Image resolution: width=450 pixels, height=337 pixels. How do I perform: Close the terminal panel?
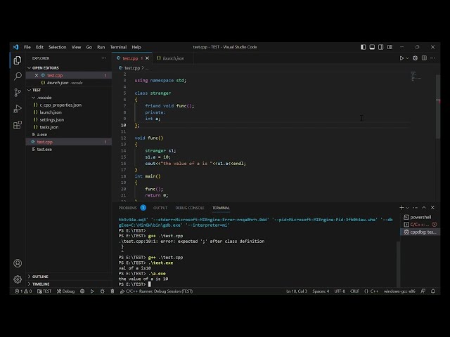pyautogui.click(x=432, y=208)
